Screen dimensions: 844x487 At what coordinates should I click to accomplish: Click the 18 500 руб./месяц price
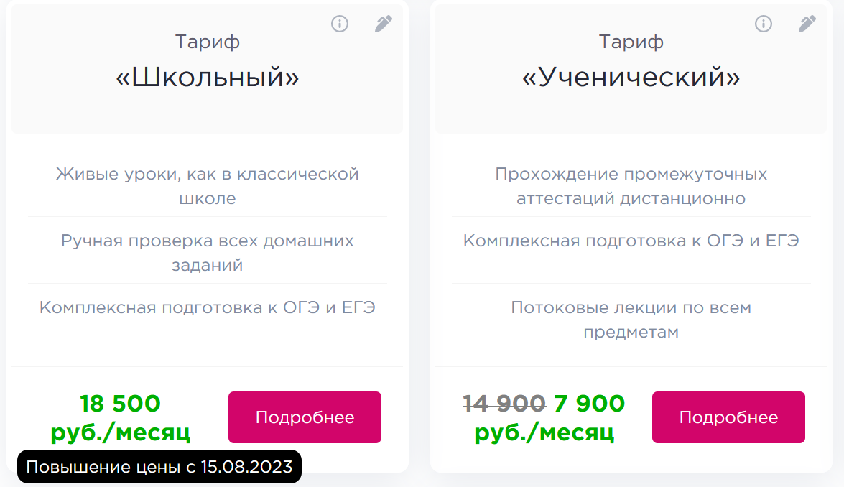[x=120, y=417]
